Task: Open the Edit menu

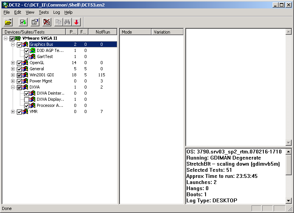Action: click(x=18, y=12)
